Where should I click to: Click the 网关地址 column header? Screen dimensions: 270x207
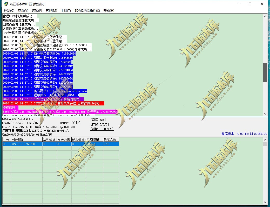point(27,139)
